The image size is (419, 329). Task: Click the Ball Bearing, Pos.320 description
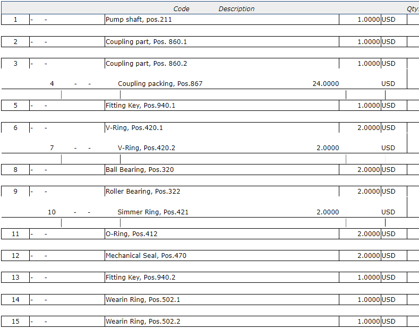140,170
